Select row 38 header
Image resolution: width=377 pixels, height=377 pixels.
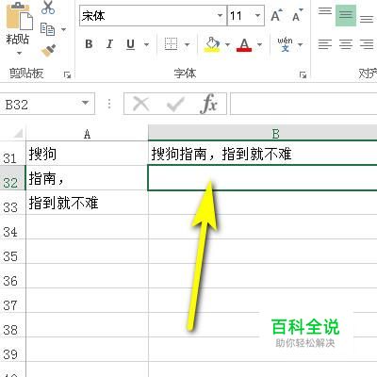(x=12, y=325)
